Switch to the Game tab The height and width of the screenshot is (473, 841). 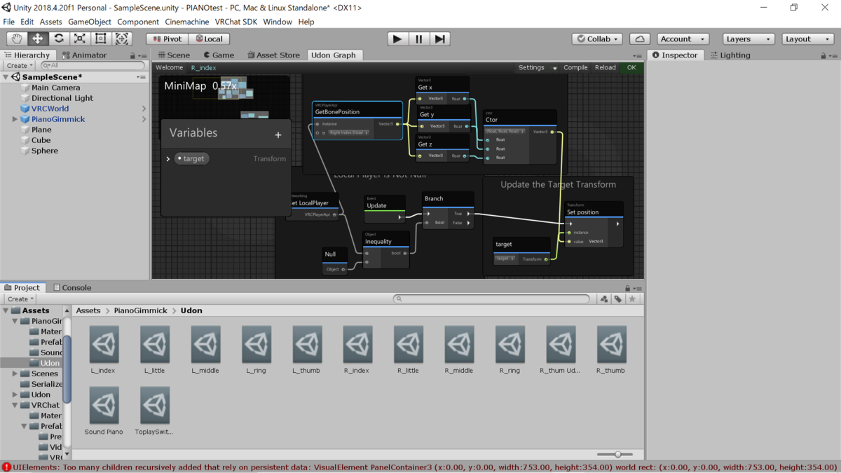pos(219,55)
